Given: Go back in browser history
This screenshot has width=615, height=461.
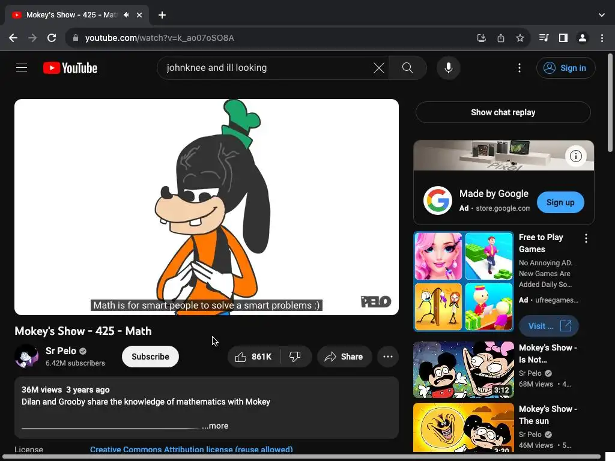Looking at the screenshot, I should [13, 38].
